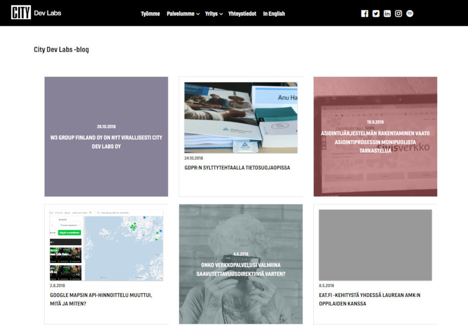Open the LinkedIn social icon
Viewport: 468px width, 330px height.
point(387,13)
